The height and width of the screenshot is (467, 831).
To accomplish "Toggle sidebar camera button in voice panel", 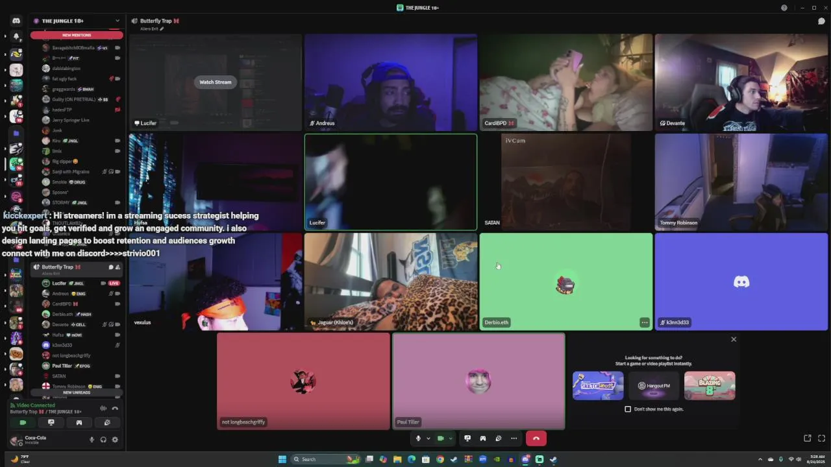I will [23, 422].
